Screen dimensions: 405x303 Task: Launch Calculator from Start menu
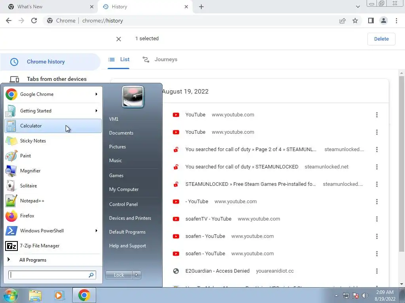(x=53, y=126)
